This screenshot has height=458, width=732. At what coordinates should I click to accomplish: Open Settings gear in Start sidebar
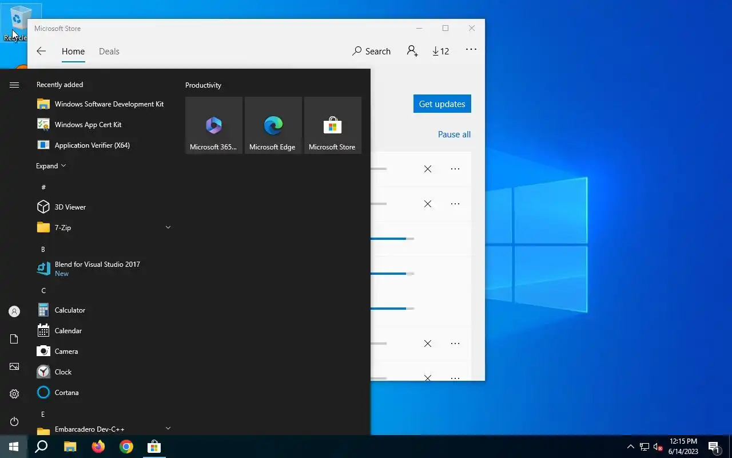pos(14,394)
